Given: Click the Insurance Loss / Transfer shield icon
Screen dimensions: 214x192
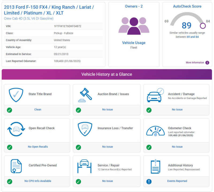Looking at the screenshot, I should click(x=85, y=129).
